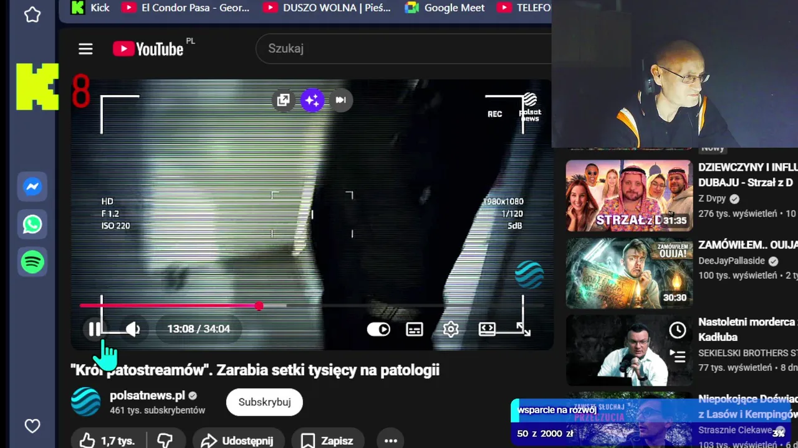The width and height of the screenshot is (798, 448).
Task: Click the '100 tys. wyświetleń' text
Action: click(738, 275)
